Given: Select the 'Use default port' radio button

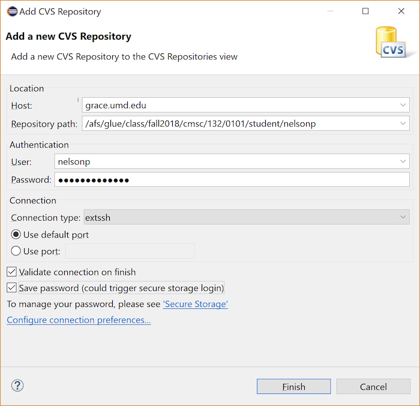Looking at the screenshot, I should (x=16, y=234).
